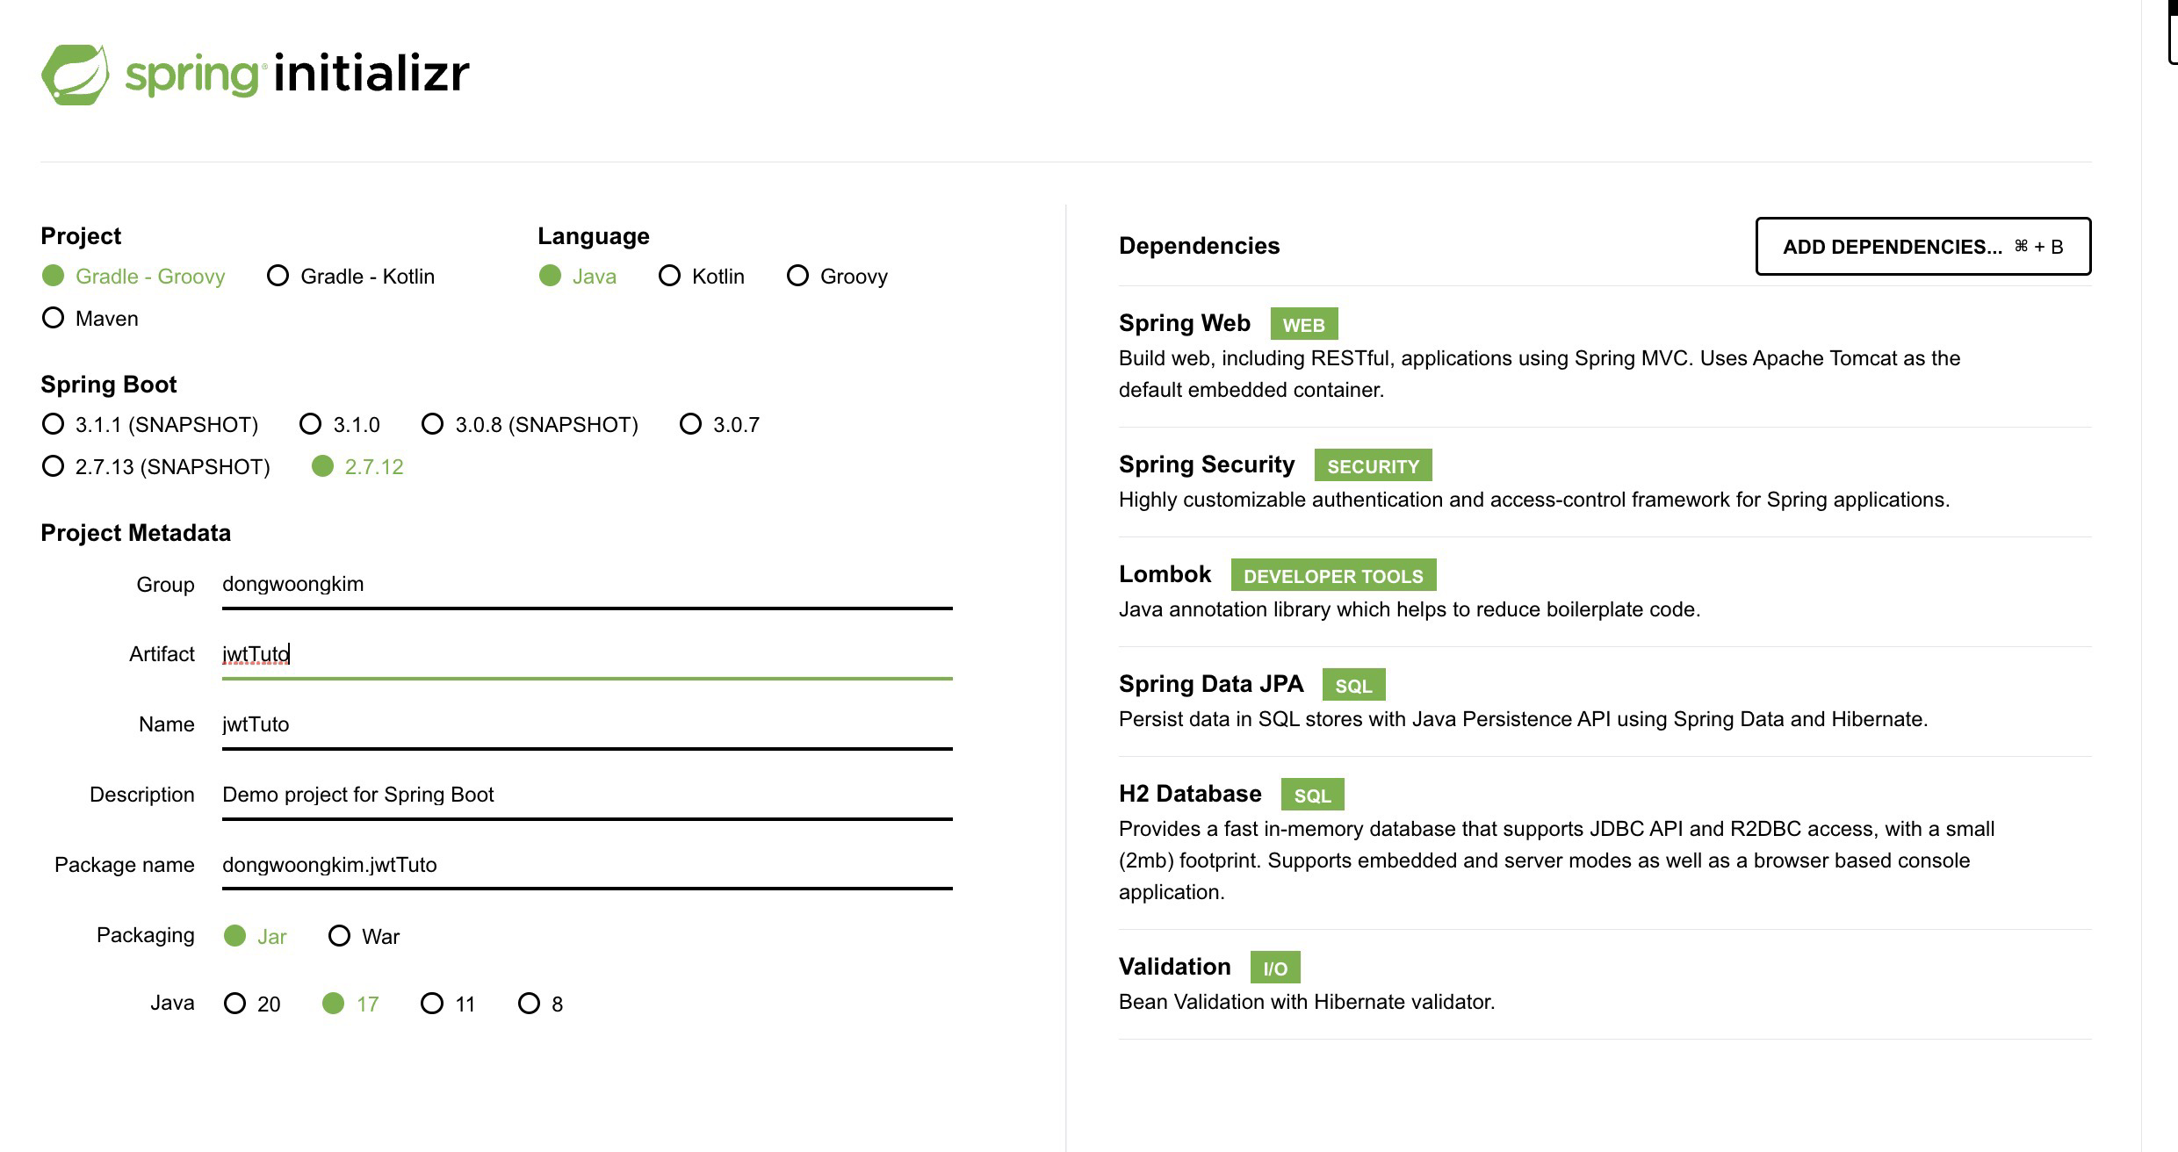Open the Add Dependencies dialog

point(1923,246)
